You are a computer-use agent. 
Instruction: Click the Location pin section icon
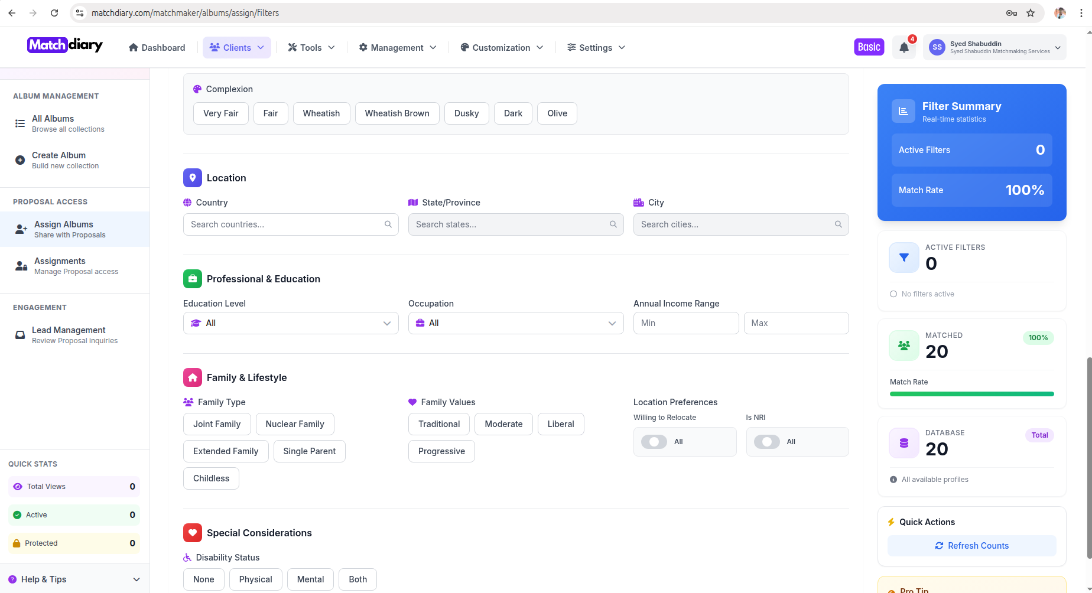click(193, 178)
